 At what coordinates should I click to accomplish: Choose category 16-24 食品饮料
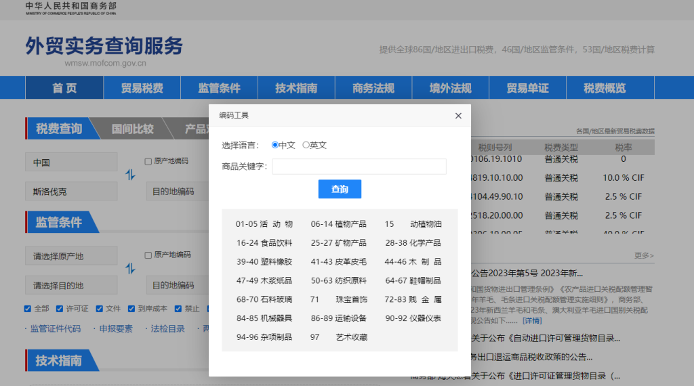click(264, 242)
